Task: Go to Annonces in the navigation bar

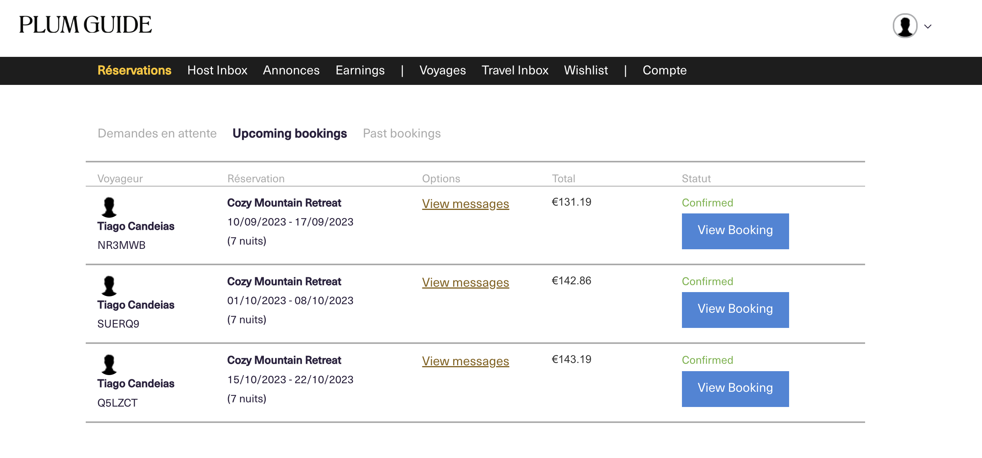Action: [291, 70]
